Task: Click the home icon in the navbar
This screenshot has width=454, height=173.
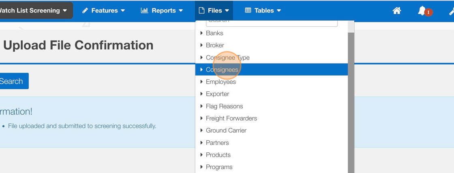Action: pos(397,11)
